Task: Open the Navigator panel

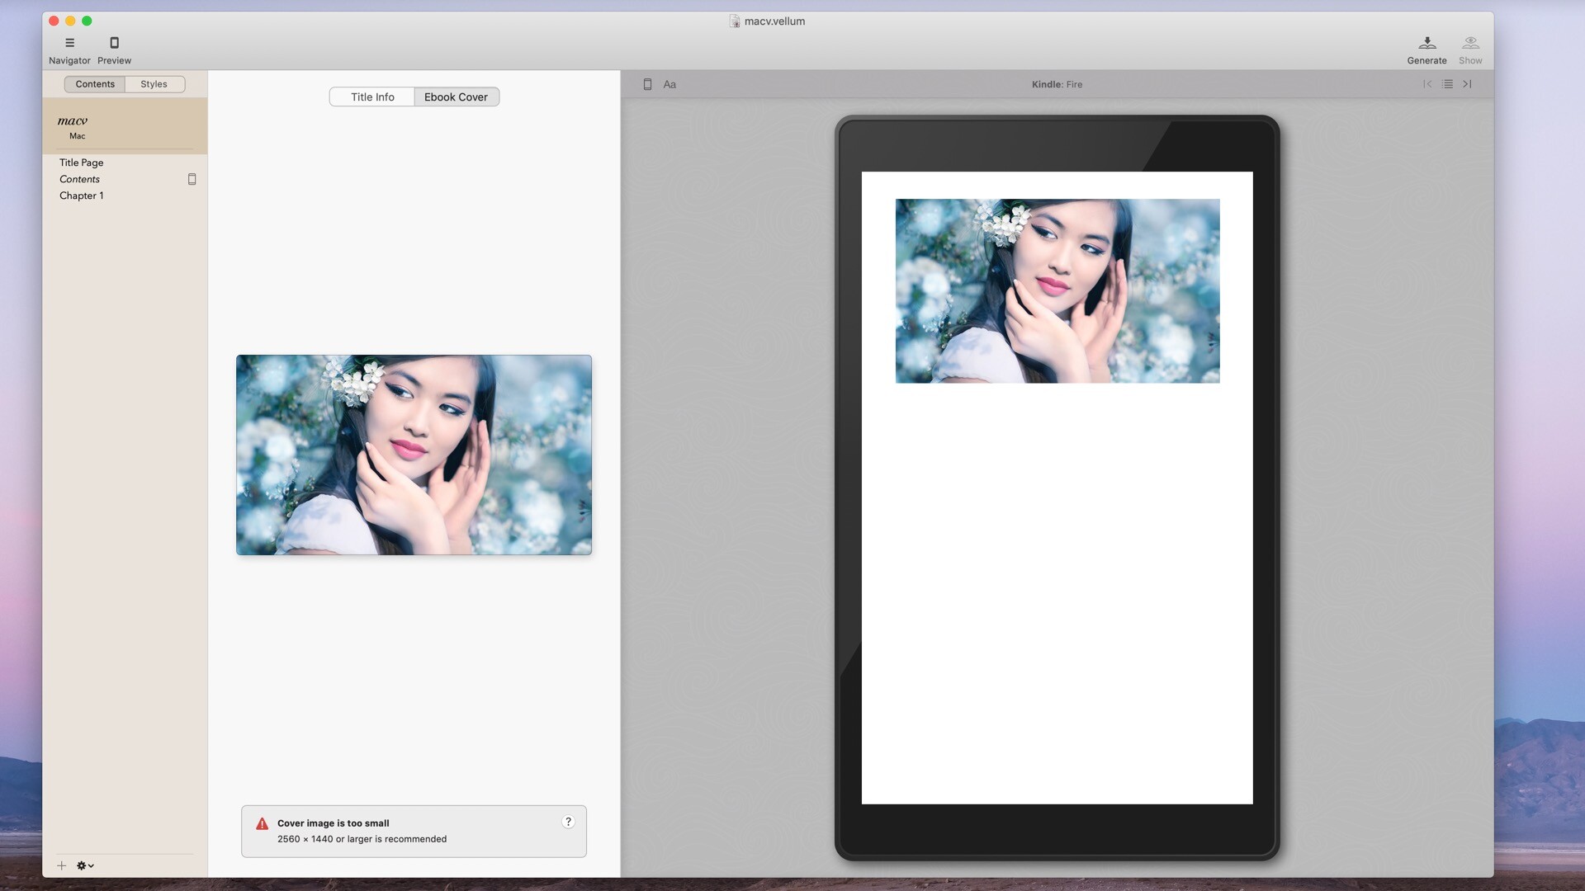Action: click(x=69, y=48)
